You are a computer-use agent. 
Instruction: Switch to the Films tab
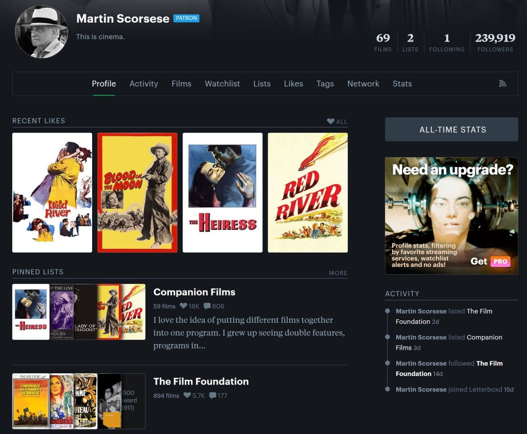click(181, 83)
